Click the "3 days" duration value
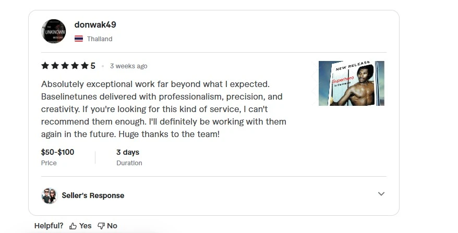 click(128, 152)
